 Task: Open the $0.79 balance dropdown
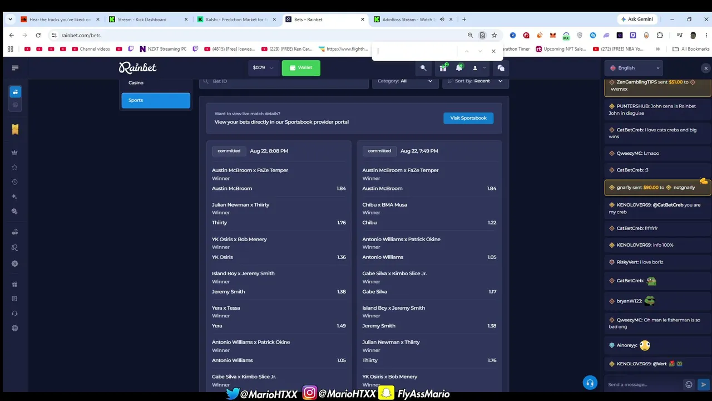coord(263,68)
